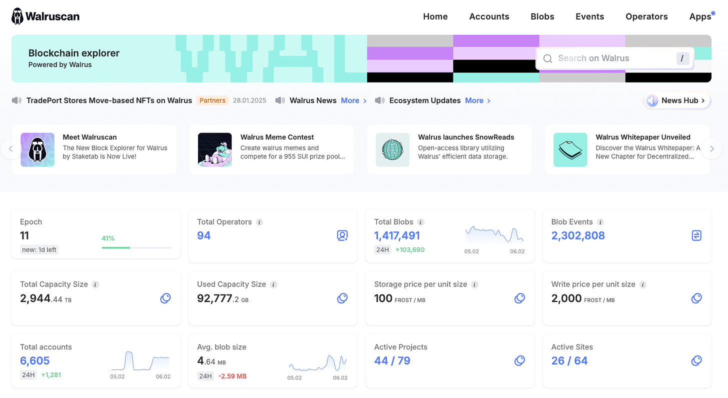
Task: Click the Partners tag
Action: tap(212, 100)
